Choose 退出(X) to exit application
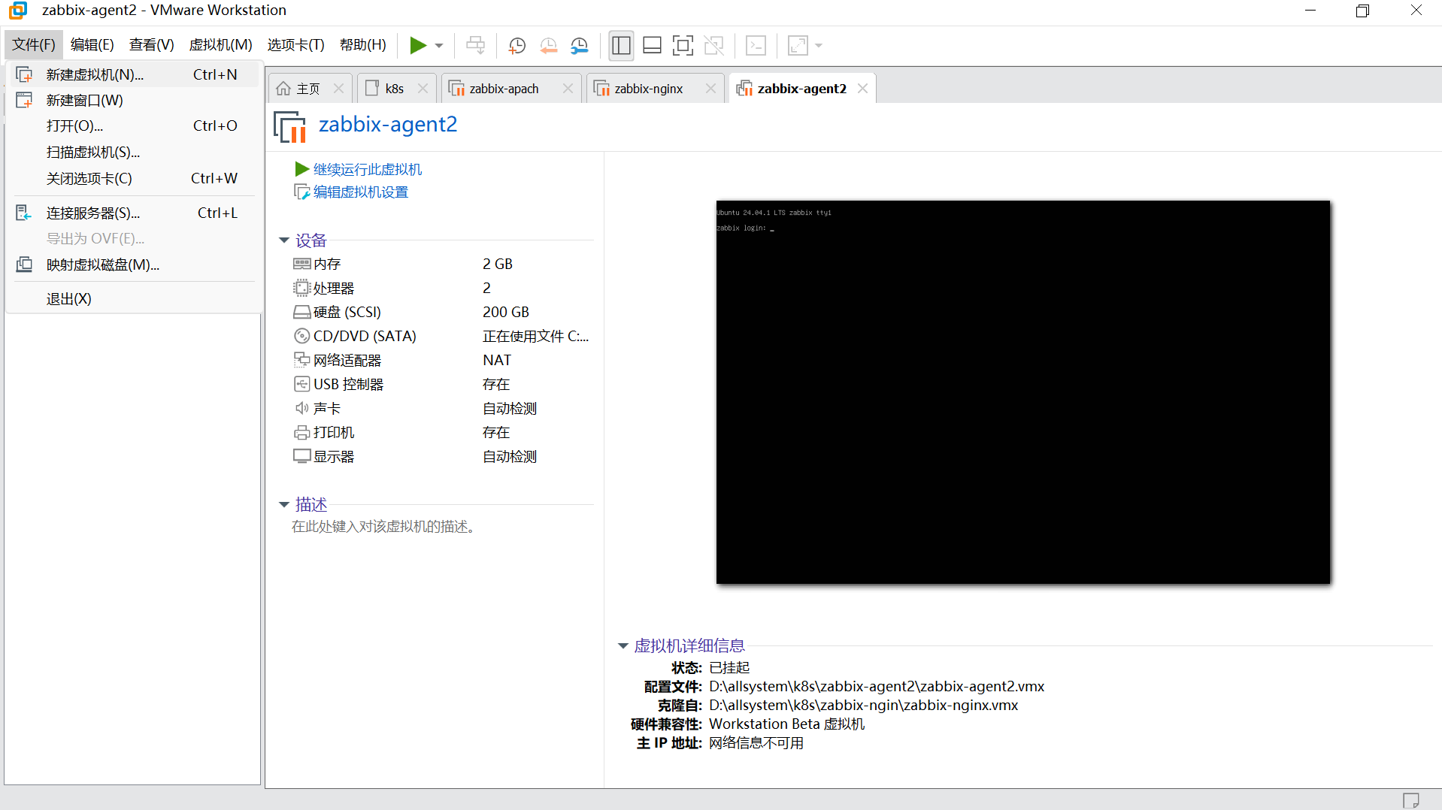Screen dimensions: 1442x810 tap(134, 298)
